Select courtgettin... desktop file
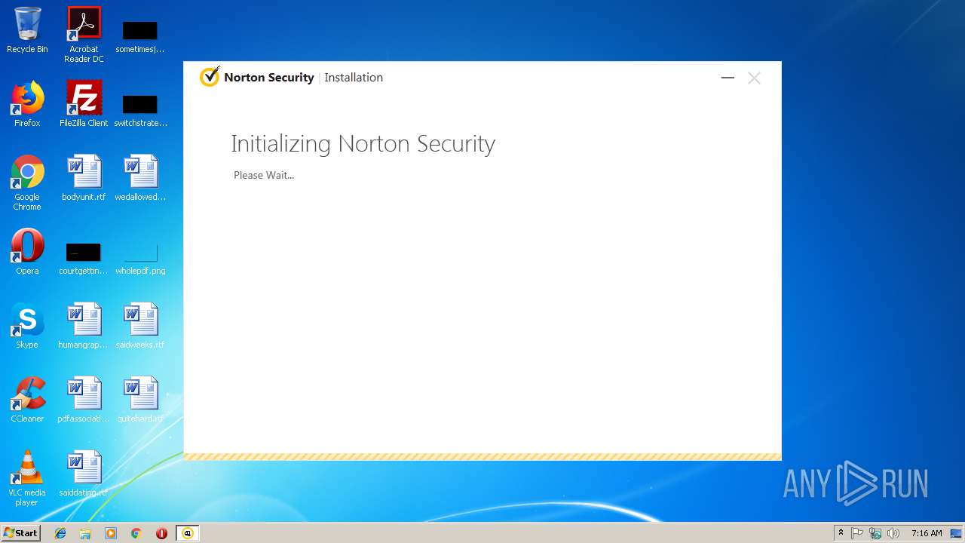 click(x=84, y=258)
